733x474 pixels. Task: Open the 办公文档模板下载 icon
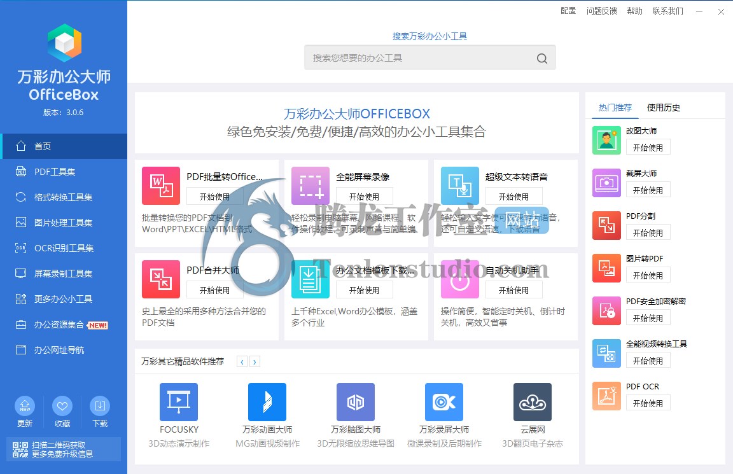pos(311,279)
